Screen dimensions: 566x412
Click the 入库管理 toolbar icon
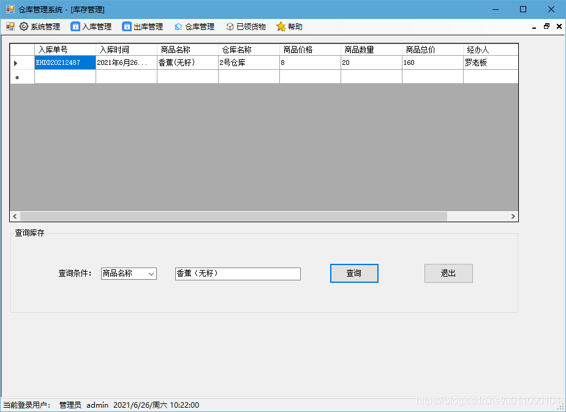75,26
